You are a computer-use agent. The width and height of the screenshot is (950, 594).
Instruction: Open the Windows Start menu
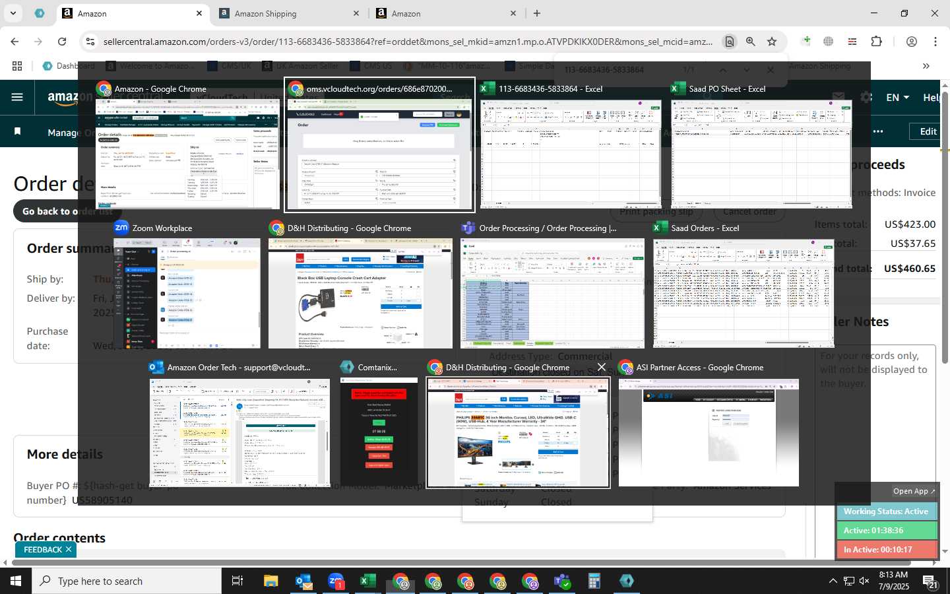click(16, 581)
